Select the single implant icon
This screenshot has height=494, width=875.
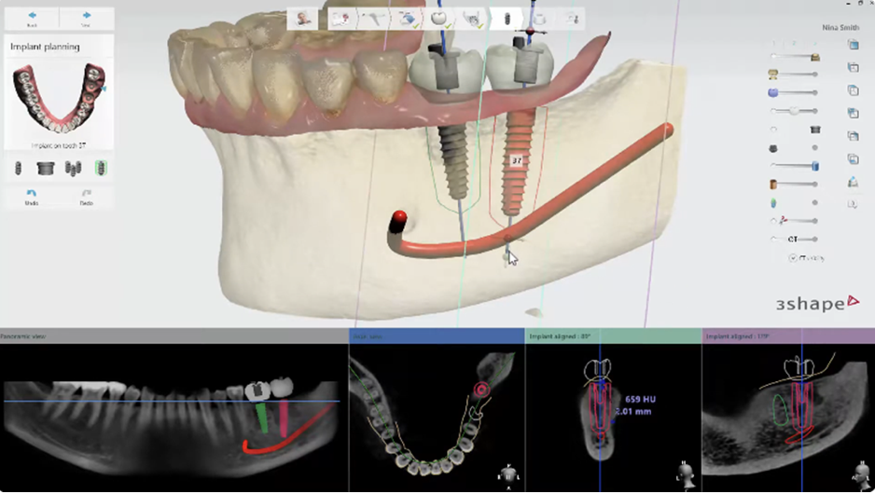click(18, 169)
